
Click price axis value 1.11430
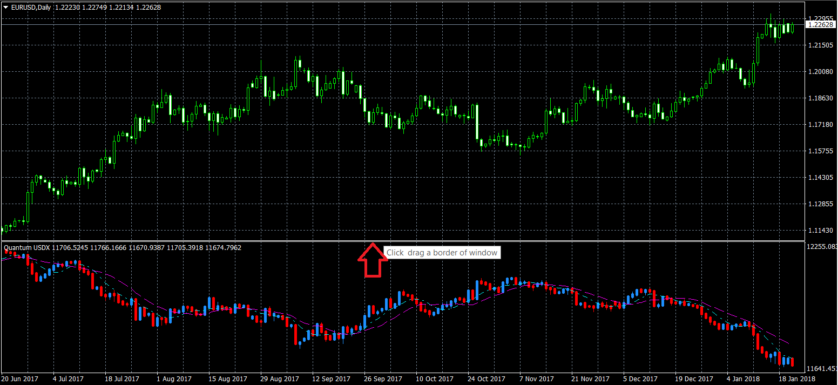[820, 231]
